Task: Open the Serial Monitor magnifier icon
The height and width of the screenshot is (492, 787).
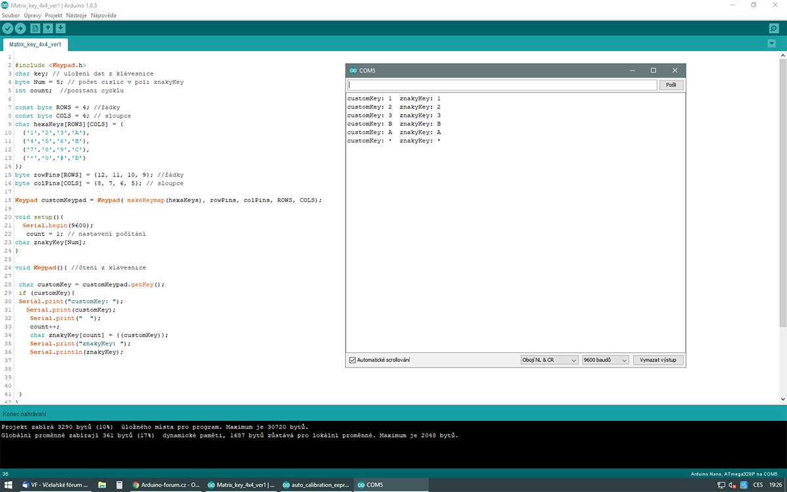Action: tap(774, 28)
